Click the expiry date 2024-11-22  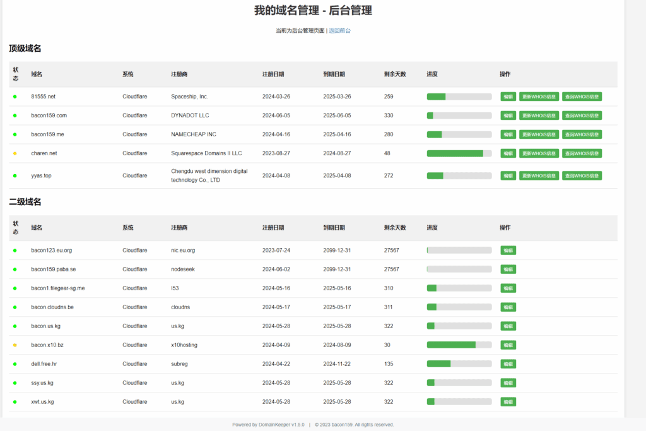point(337,364)
